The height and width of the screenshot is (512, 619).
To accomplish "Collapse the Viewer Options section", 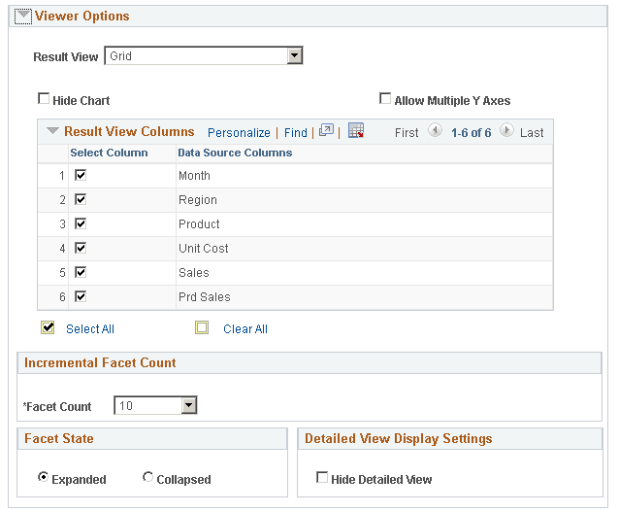I will pos(22,17).
